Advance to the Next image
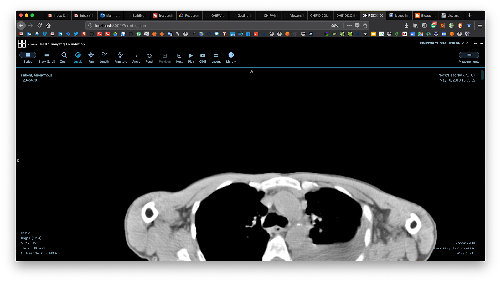This screenshot has width=501, height=282. (x=179, y=58)
